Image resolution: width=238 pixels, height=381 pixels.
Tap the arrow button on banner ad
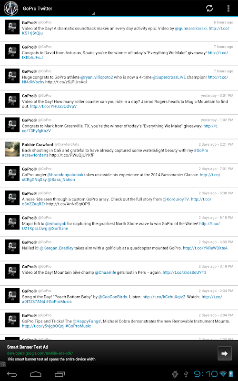click(x=224, y=353)
